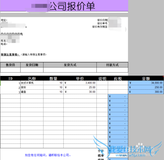Select the unit price 30.00 cell

[80, 92]
